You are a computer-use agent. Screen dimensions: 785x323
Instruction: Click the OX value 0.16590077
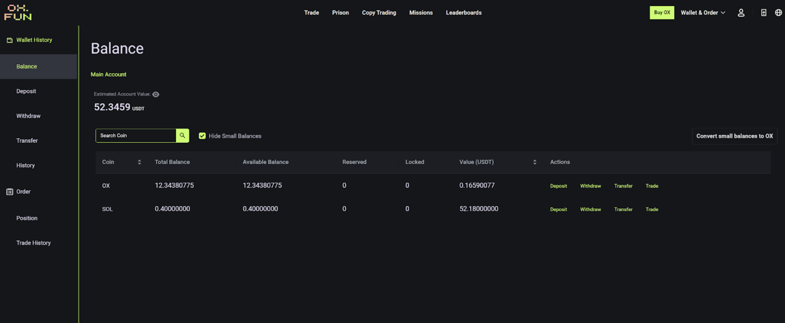pyautogui.click(x=477, y=185)
